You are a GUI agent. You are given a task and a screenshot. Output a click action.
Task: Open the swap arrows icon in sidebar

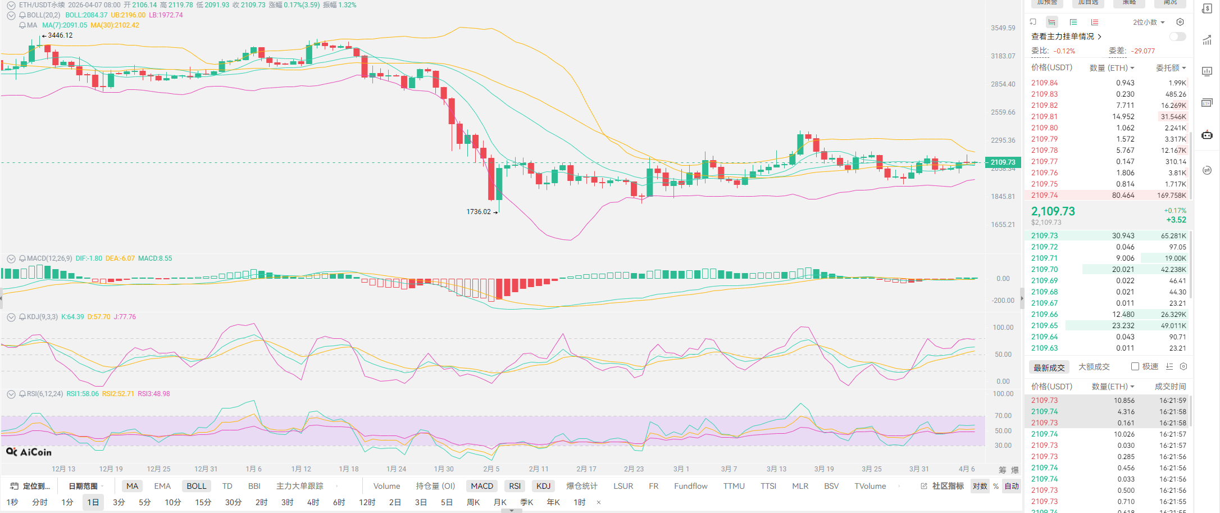tap(1207, 170)
